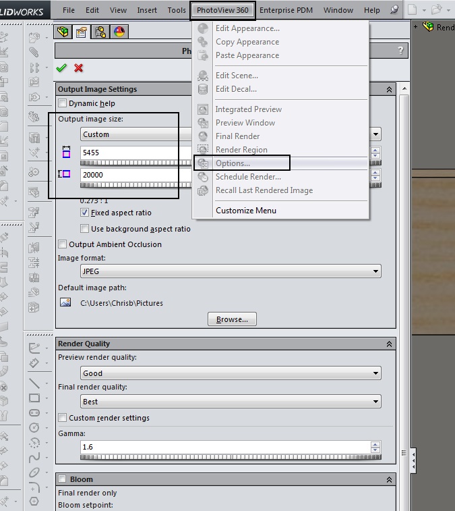The width and height of the screenshot is (455, 511).
Task: Click the Linear Component Pattern icon
Action: [34, 68]
